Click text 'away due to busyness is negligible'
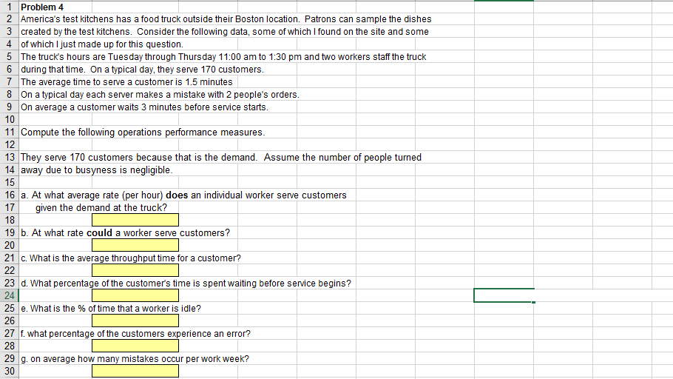673x379 pixels. click(x=97, y=170)
